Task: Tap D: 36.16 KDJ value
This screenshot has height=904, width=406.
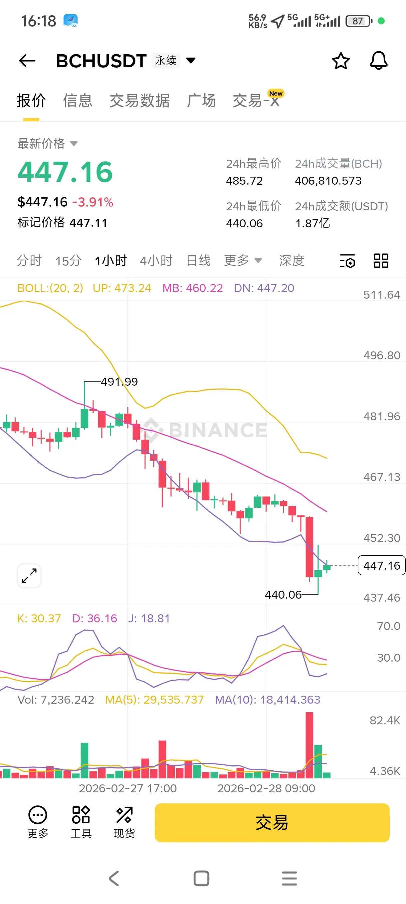Action: [x=95, y=618]
